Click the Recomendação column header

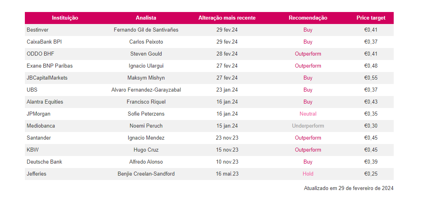308,18
